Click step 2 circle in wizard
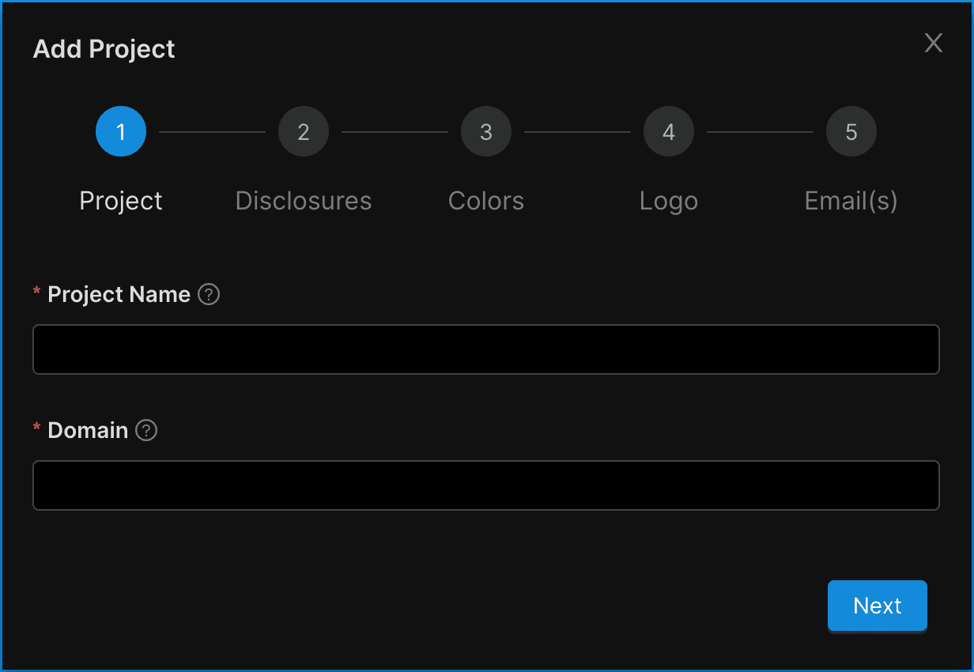 coord(304,132)
